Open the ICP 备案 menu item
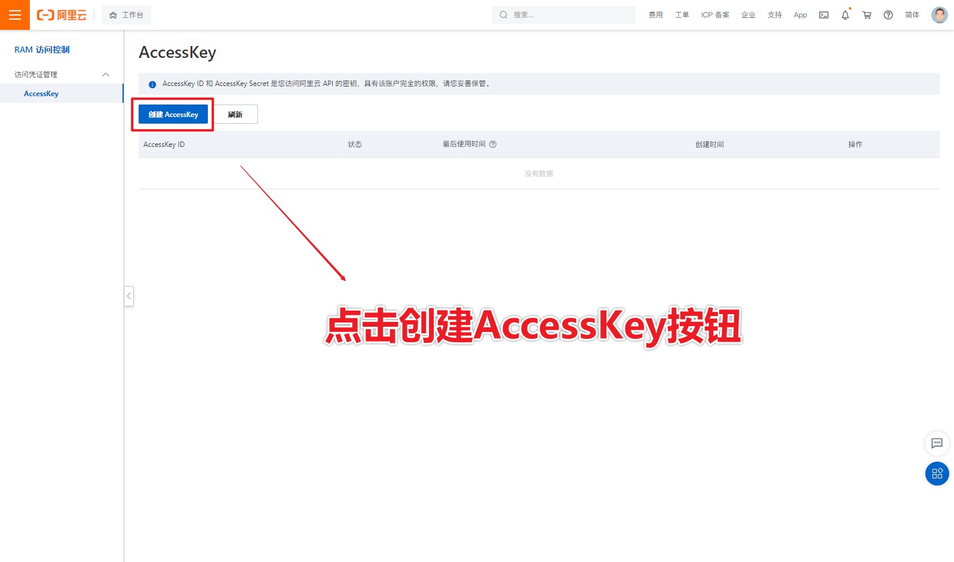 tap(715, 15)
